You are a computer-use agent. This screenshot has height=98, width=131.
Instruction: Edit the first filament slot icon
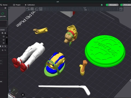tap(4, 36)
